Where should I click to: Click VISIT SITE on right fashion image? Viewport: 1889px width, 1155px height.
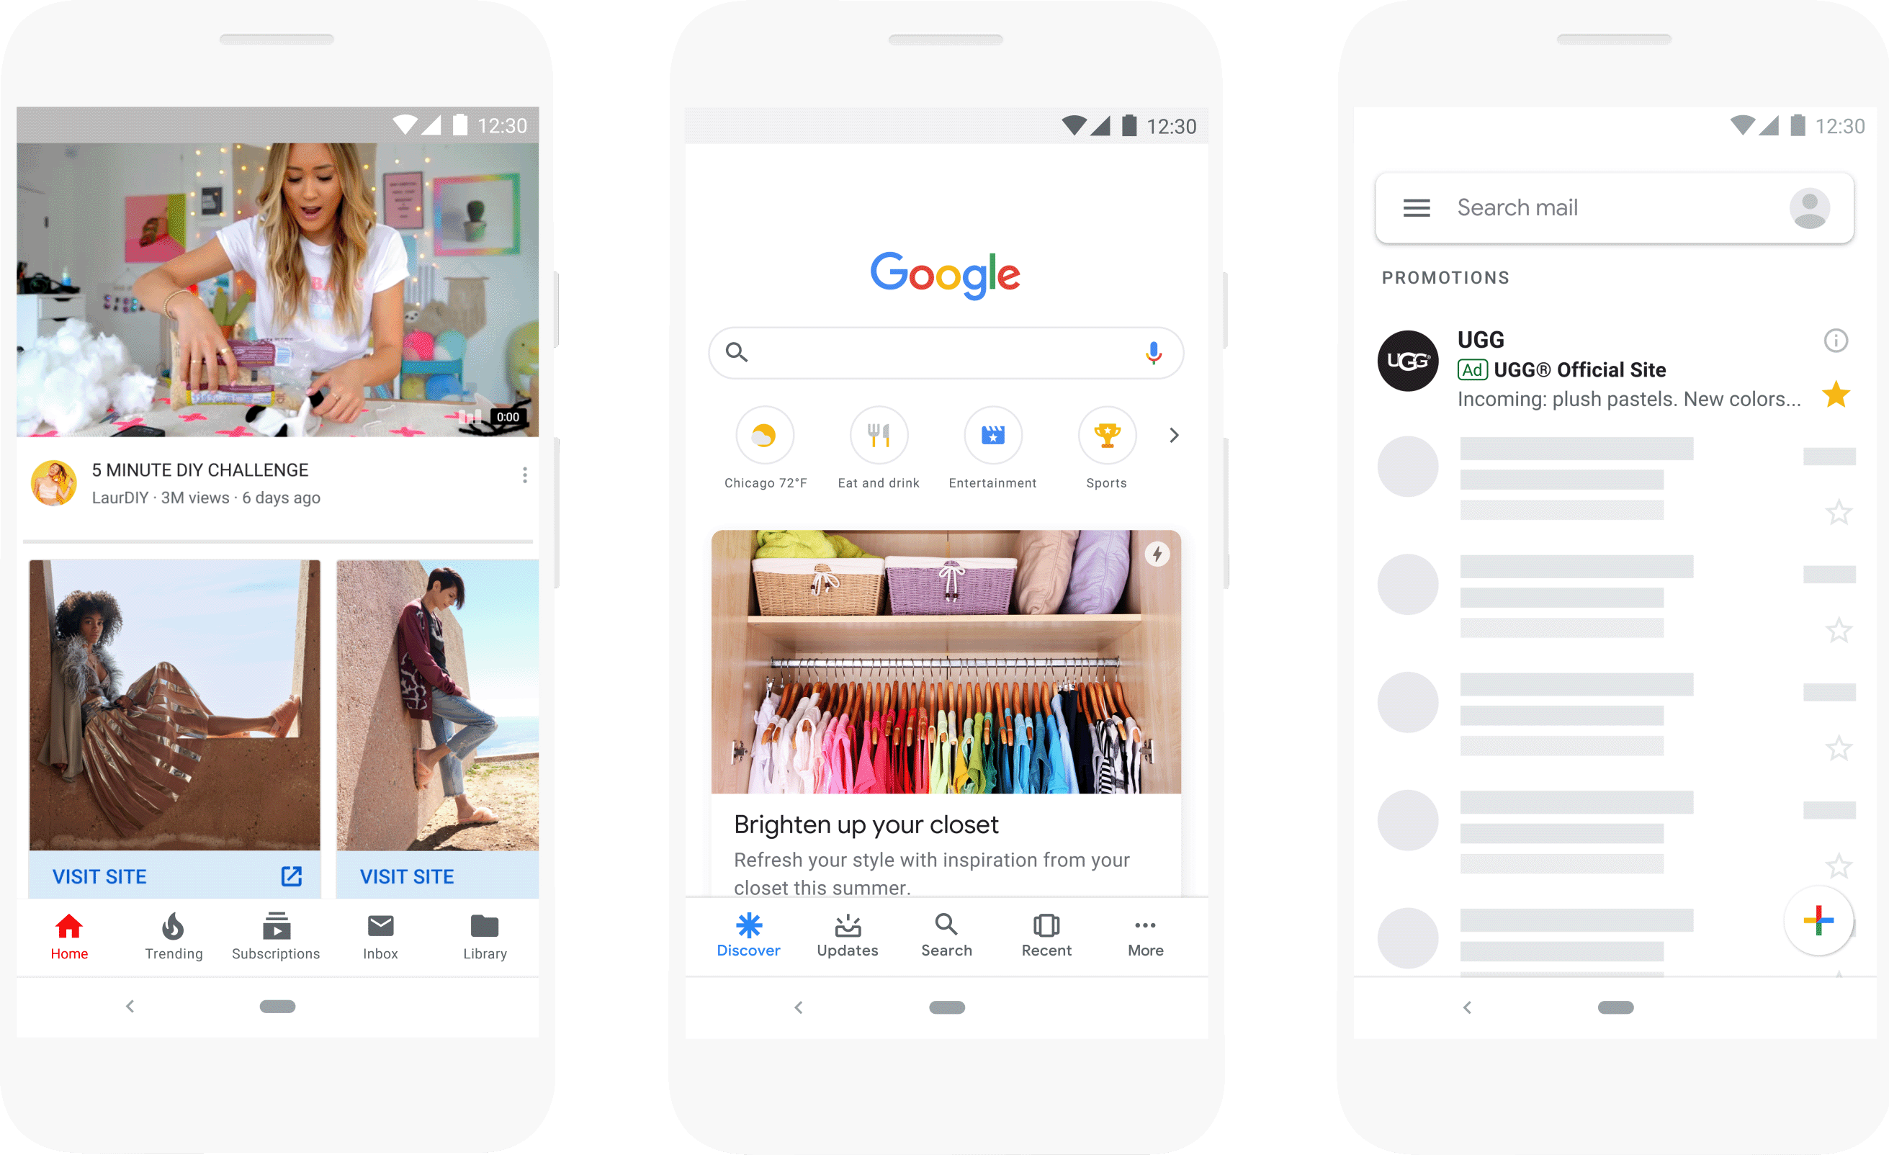click(410, 876)
